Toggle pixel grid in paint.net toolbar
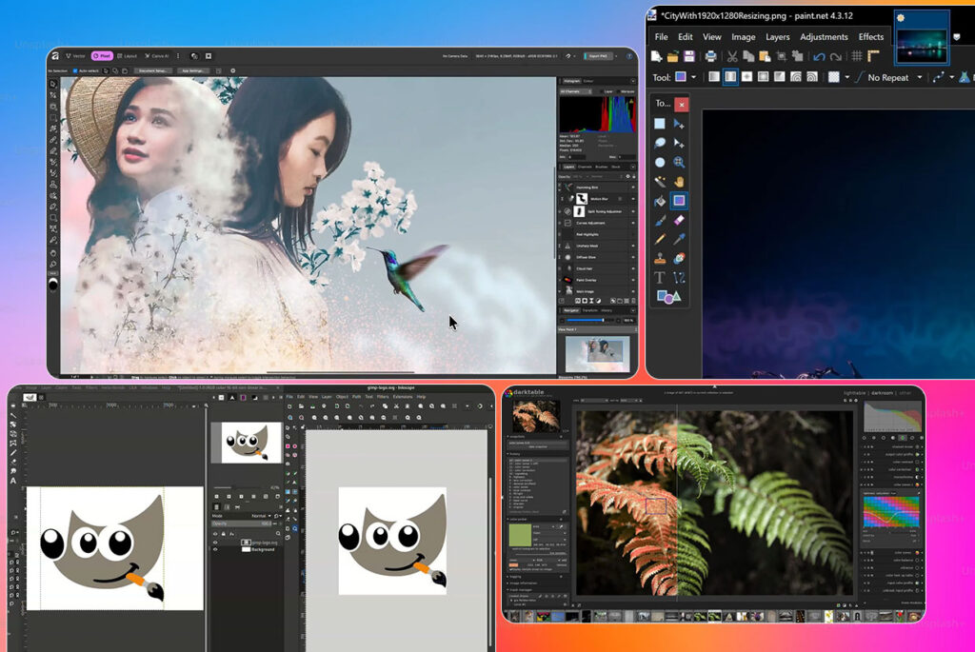Image resolution: width=975 pixels, height=652 pixels. (x=856, y=56)
